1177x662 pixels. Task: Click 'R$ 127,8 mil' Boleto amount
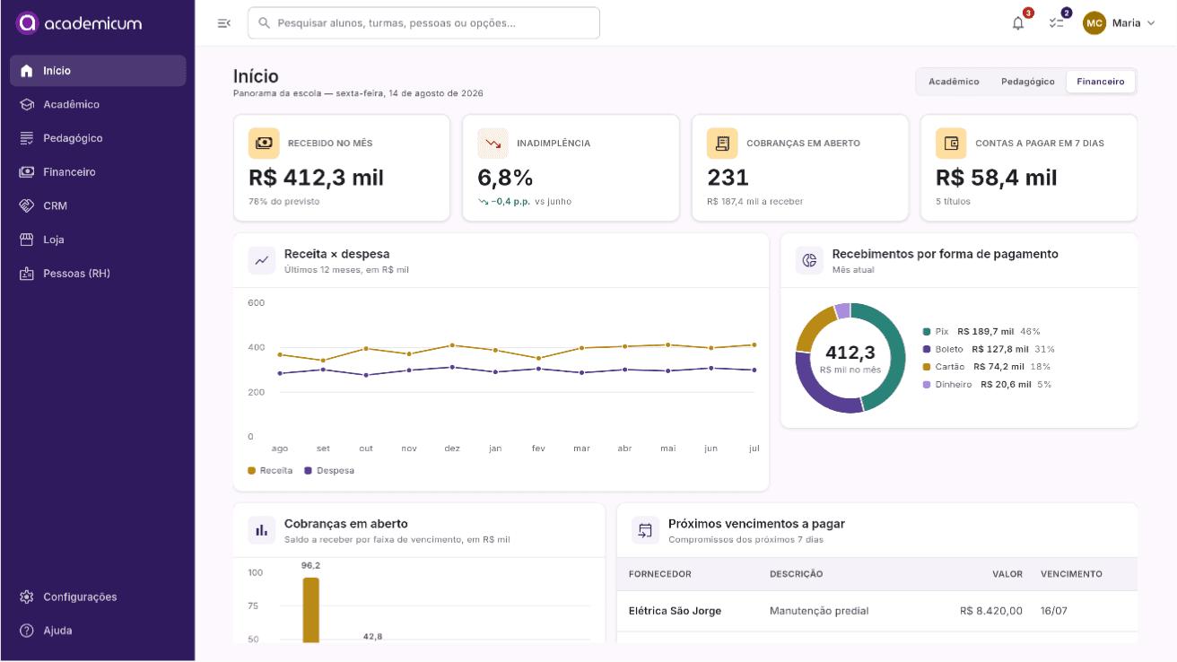click(x=1000, y=349)
